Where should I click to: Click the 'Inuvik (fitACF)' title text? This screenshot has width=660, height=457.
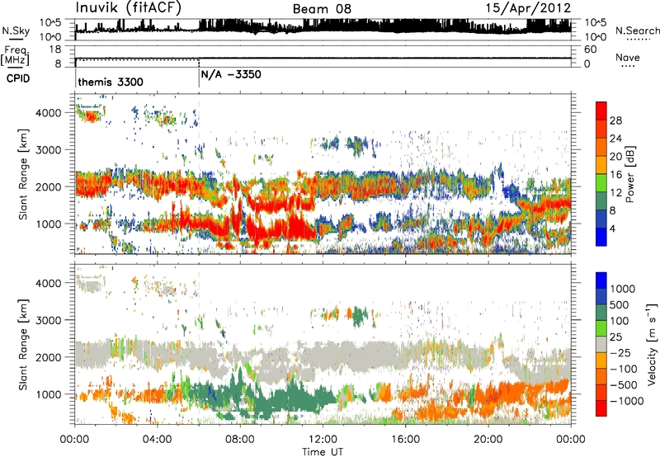(x=129, y=7)
